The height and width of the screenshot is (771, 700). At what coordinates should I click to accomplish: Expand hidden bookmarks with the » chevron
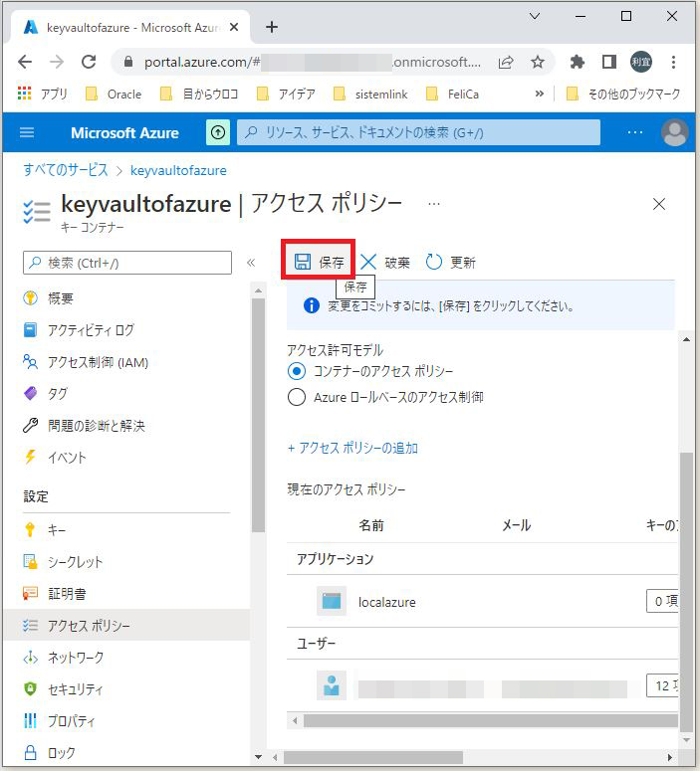[x=540, y=94]
